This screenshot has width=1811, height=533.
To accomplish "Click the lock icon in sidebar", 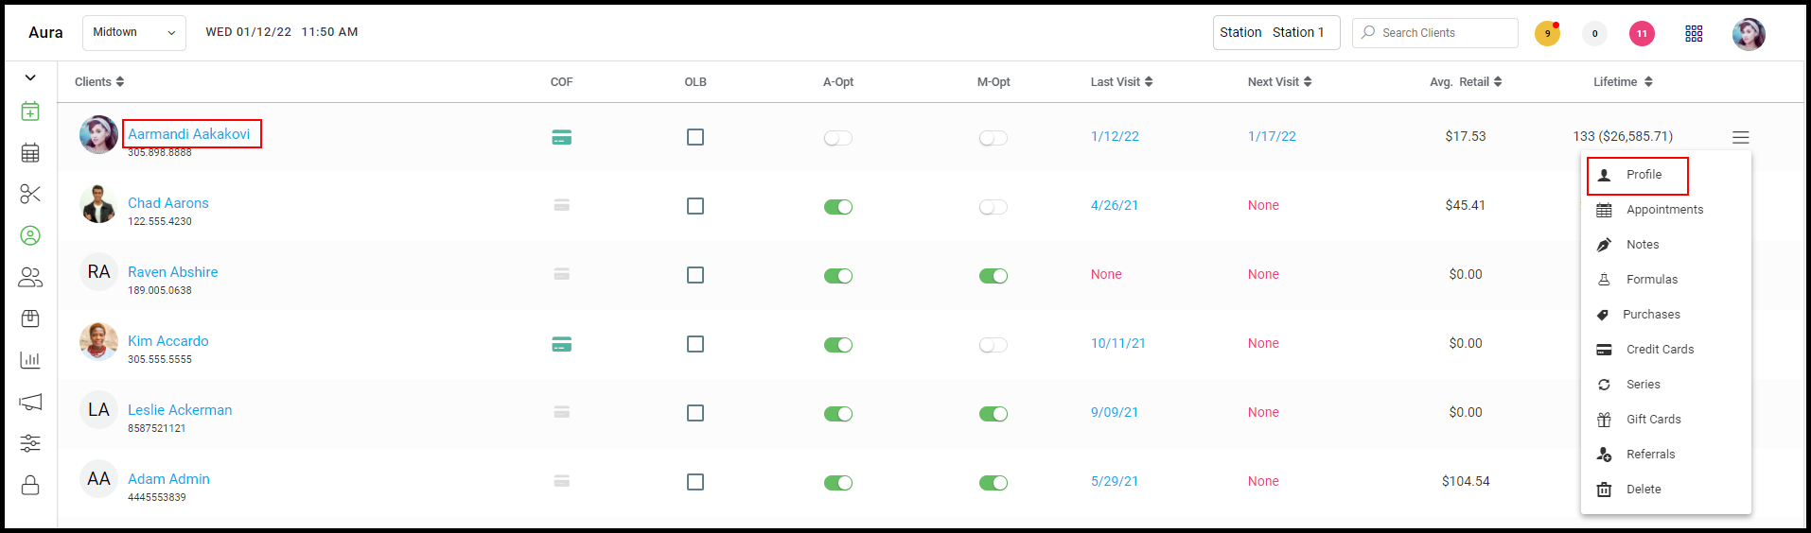I will [30, 485].
